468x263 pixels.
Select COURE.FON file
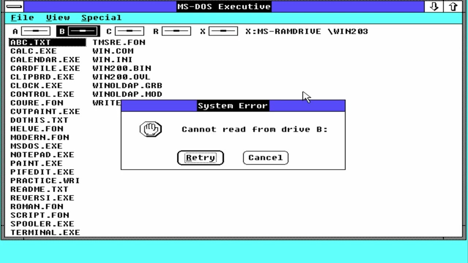tap(37, 103)
